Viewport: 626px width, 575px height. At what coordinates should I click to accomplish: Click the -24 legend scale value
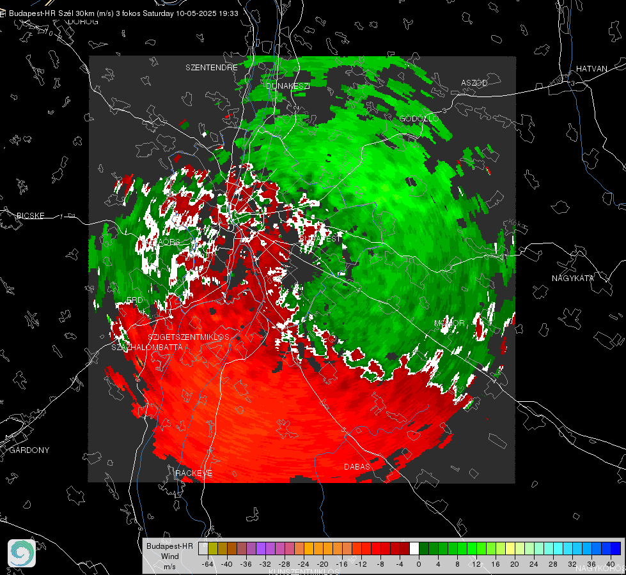[304, 564]
